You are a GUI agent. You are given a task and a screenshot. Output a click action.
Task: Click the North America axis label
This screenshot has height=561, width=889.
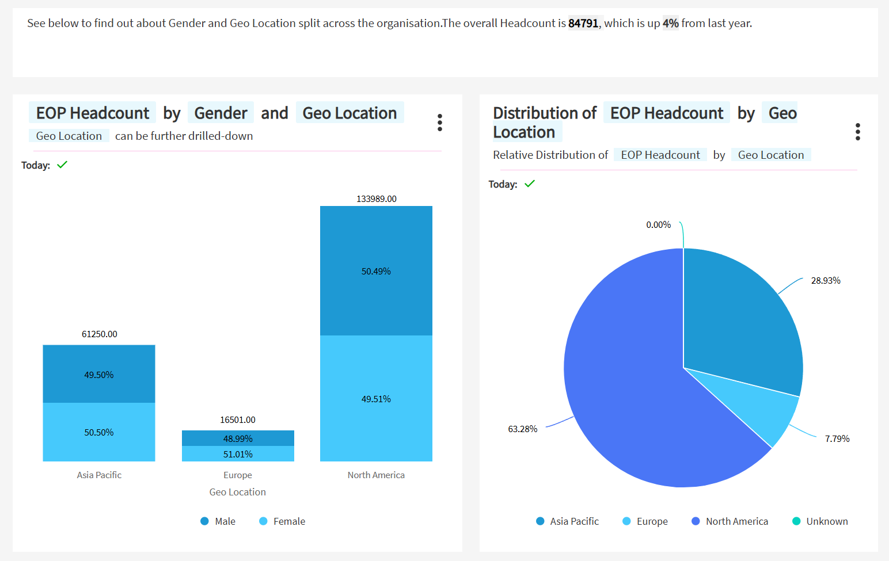pos(376,475)
